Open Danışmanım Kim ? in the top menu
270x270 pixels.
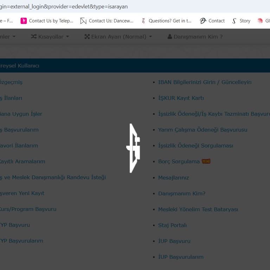[195, 37]
